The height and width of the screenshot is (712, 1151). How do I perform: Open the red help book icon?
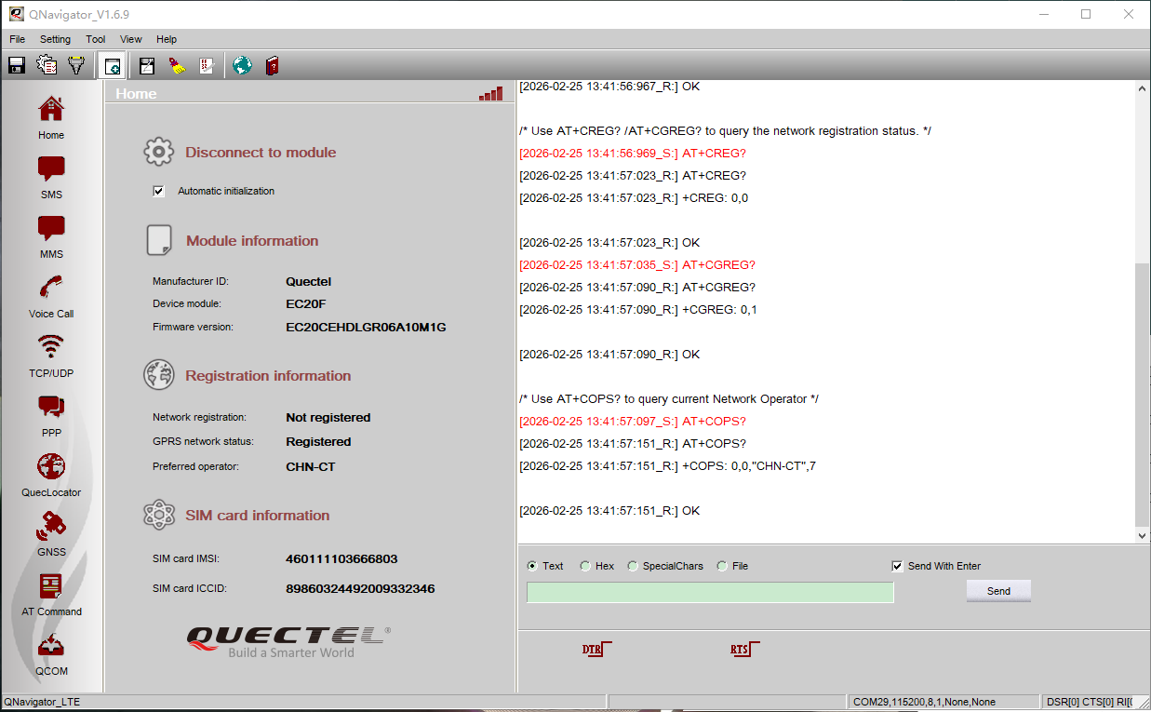tap(272, 65)
